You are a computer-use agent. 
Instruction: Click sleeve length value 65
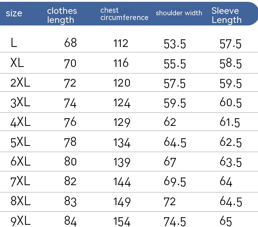coord(226,221)
